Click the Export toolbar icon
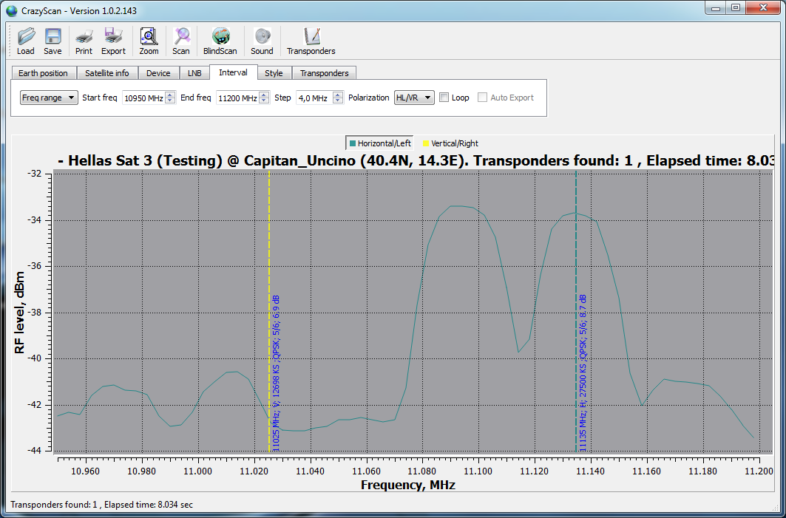The image size is (786, 518). (x=113, y=41)
